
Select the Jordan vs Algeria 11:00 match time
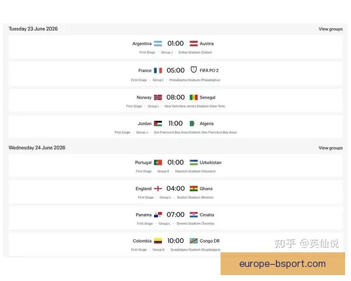point(175,124)
